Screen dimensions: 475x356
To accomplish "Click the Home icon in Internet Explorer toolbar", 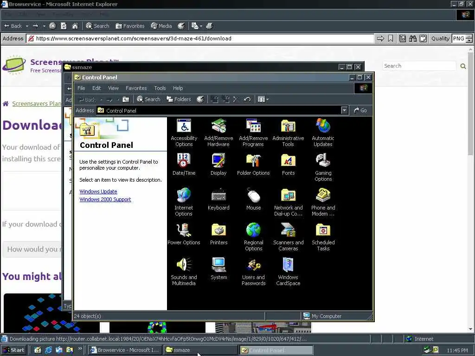I will pyautogui.click(x=75, y=26).
